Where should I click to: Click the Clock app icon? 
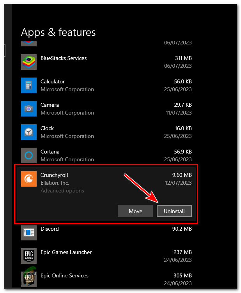coord(29,132)
